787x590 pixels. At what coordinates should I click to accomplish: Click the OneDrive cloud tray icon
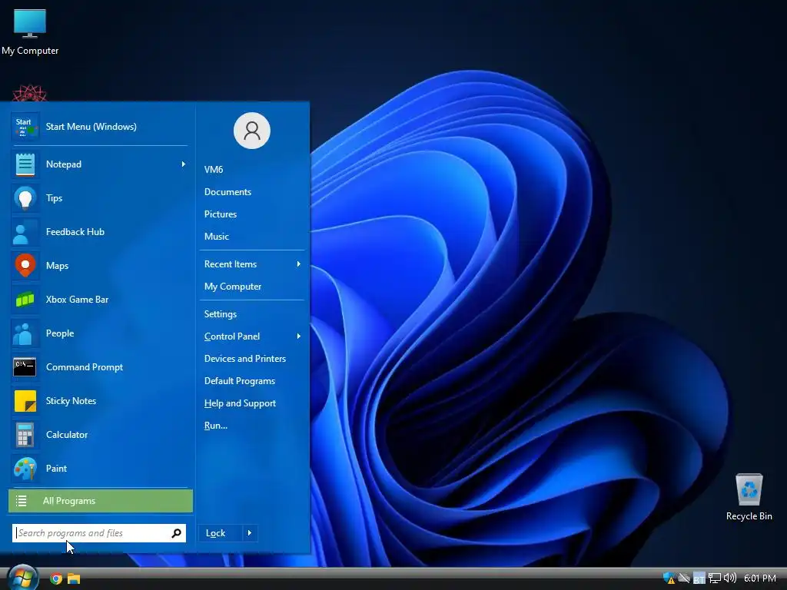[684, 578]
